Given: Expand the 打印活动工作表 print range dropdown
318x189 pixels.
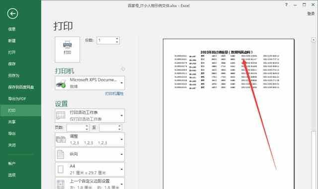Looking at the screenshot, I should (90, 115).
